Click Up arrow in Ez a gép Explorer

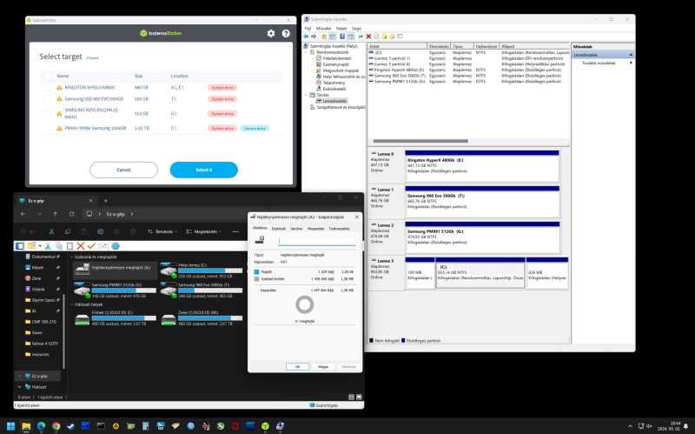[x=56, y=214]
